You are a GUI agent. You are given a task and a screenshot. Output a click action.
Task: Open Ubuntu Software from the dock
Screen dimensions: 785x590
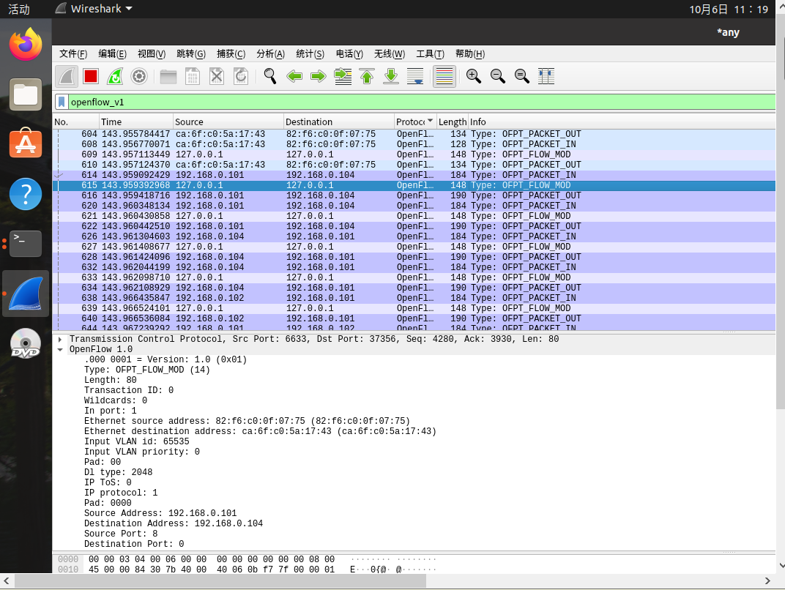pos(26,144)
